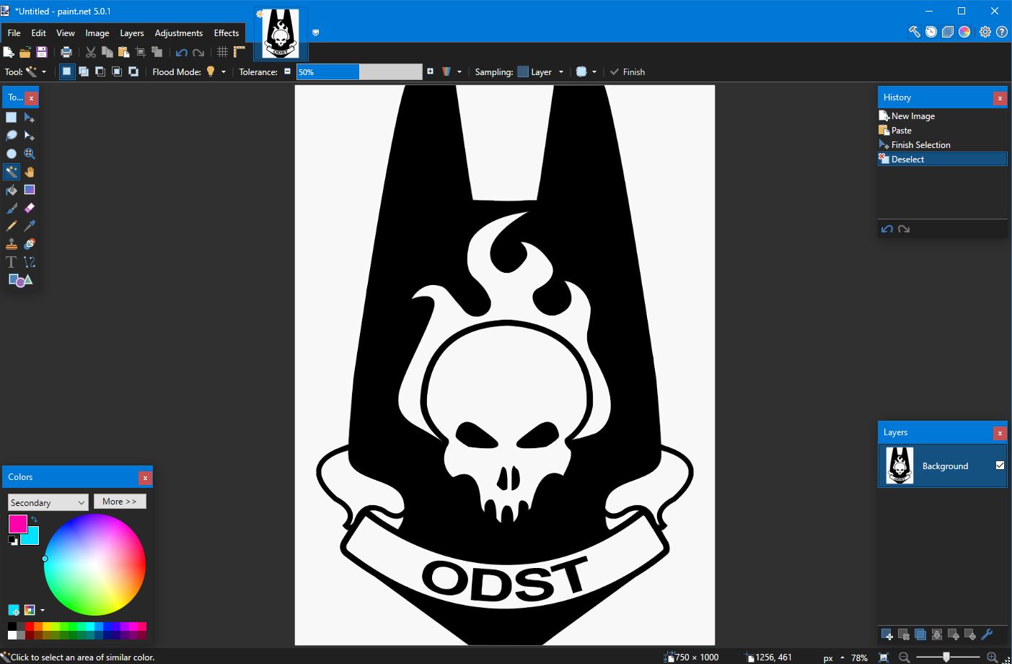The width and height of the screenshot is (1012, 664).
Task: Select the Rectangle Select tool
Action: 12,118
